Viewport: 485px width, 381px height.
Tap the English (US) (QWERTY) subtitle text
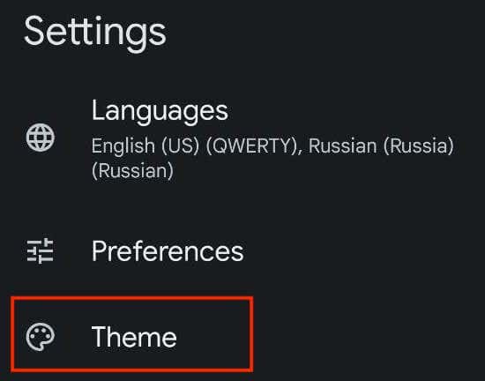196,146
